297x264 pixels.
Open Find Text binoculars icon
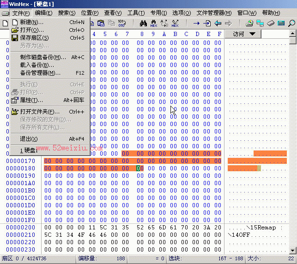click(143, 23)
